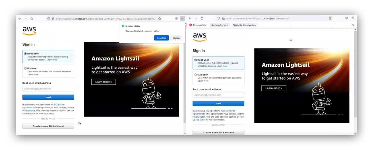Image resolution: width=372 pixels, height=152 pixels.
Task: Click Download in Firefox update popup
Action: click(x=161, y=38)
